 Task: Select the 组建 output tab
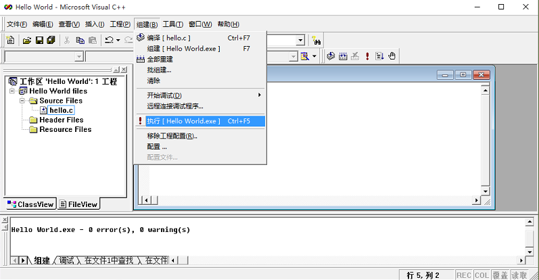pos(42,260)
